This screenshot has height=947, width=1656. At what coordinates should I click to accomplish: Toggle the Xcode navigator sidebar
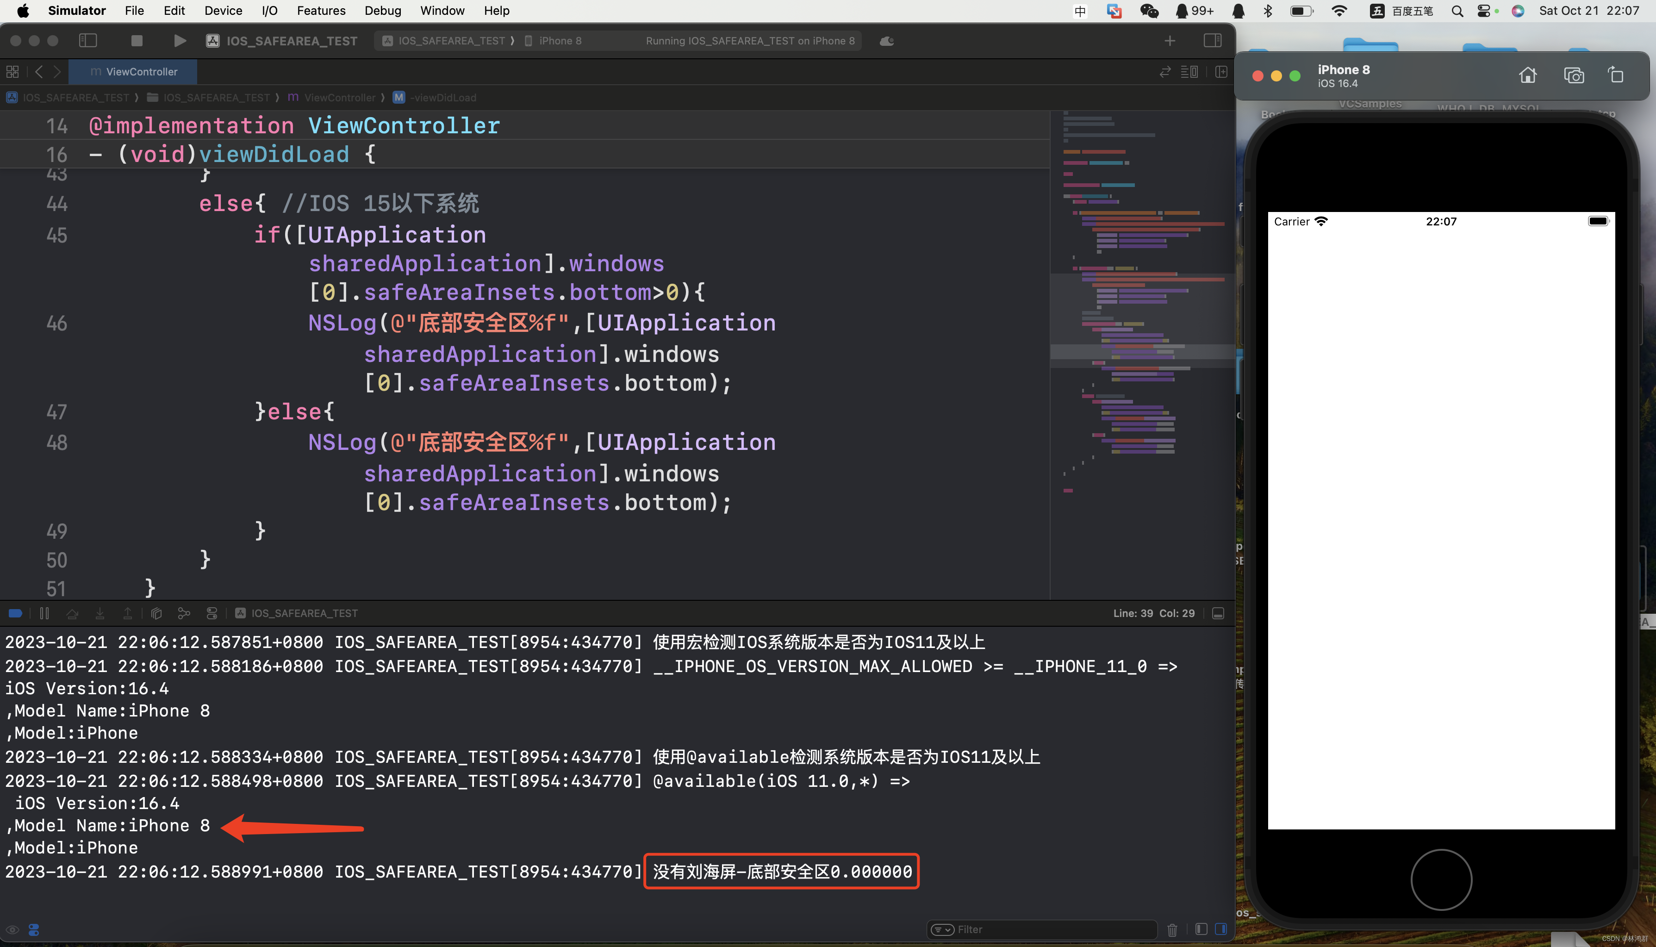tap(88, 40)
